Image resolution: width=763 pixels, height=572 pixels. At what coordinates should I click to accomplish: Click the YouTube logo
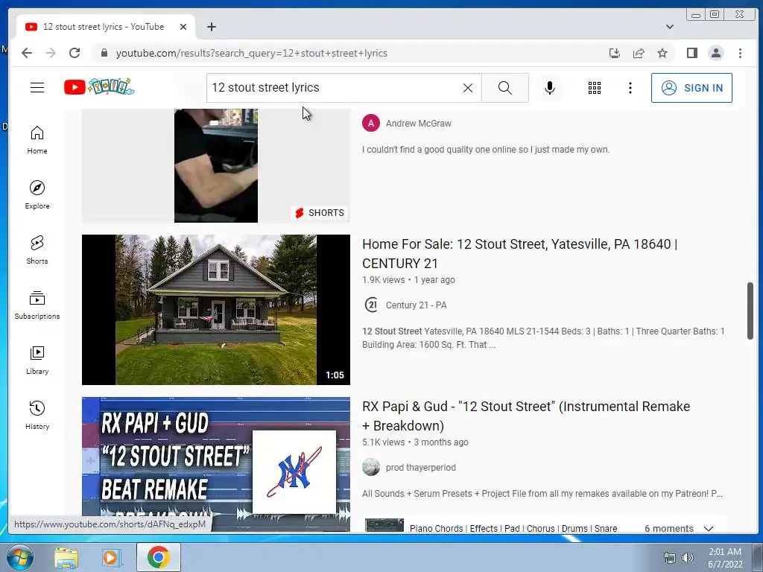(x=99, y=87)
